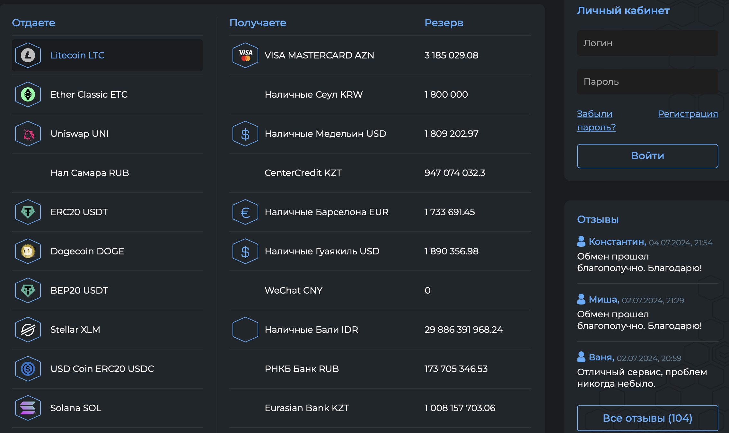Screen dimensions: 729x433
Task: Click the VISA MASTERCARD AZN card icon
Action: 245,55
